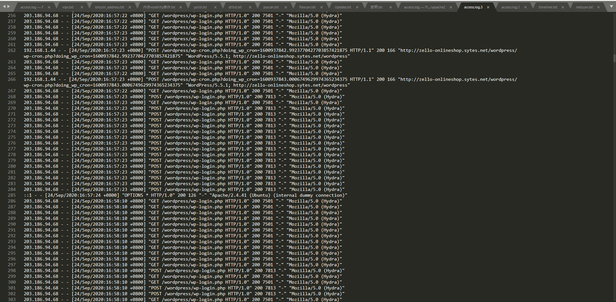Open the netscan.txt tab
616x302 pixels.
(x=584, y=7)
